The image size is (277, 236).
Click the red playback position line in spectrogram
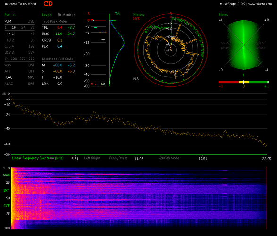(x=267, y=198)
